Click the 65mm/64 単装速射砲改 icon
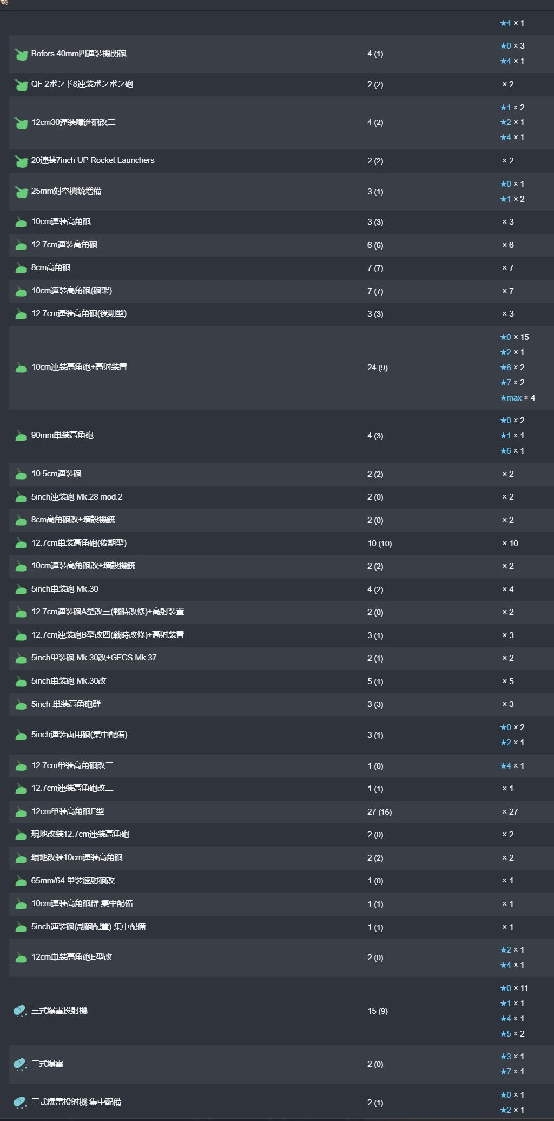 point(21,881)
